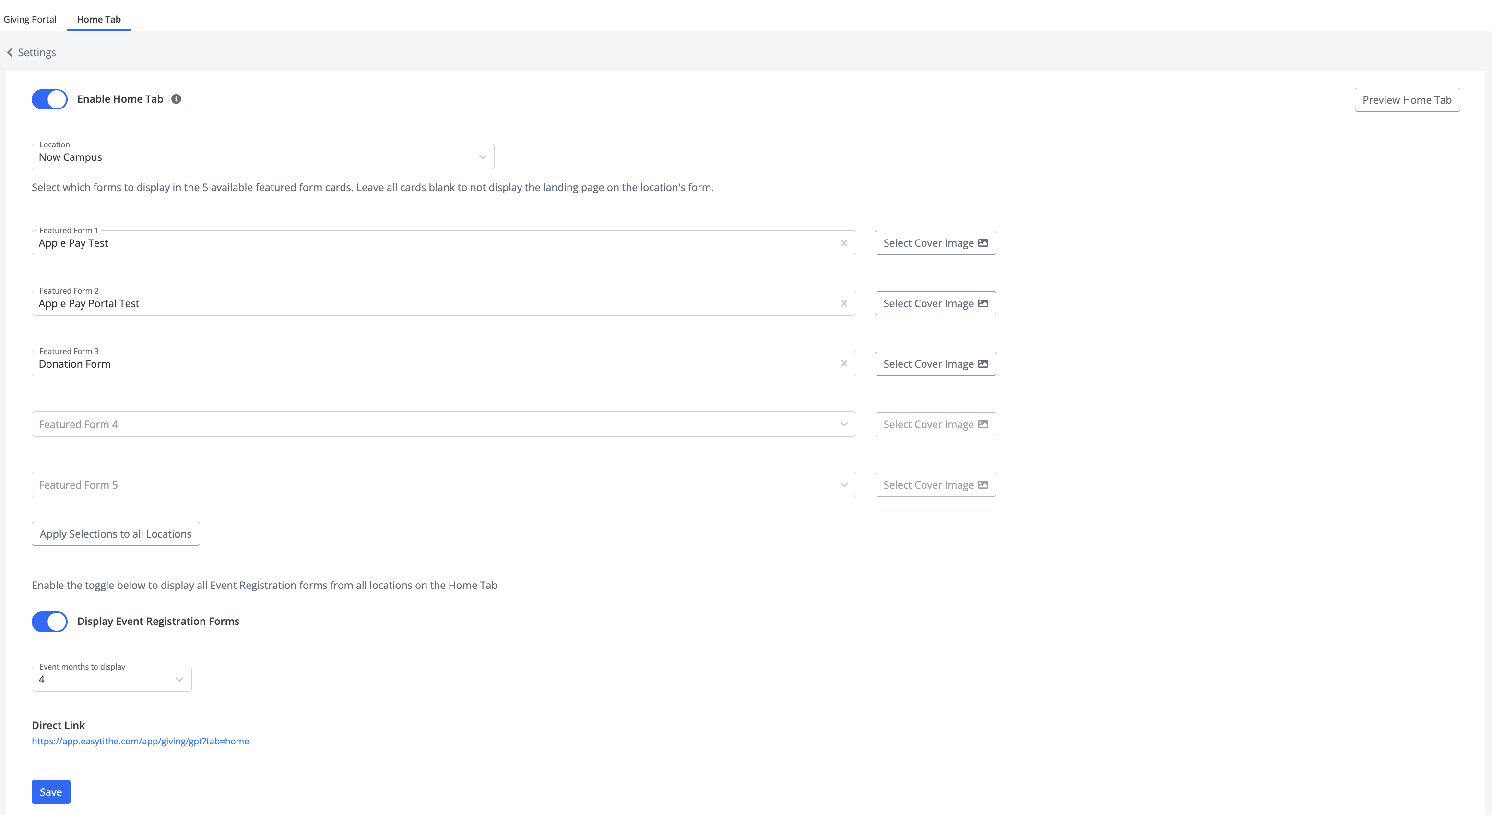
Task: Click the info icon beside Enable Home Tab
Action: [176, 99]
